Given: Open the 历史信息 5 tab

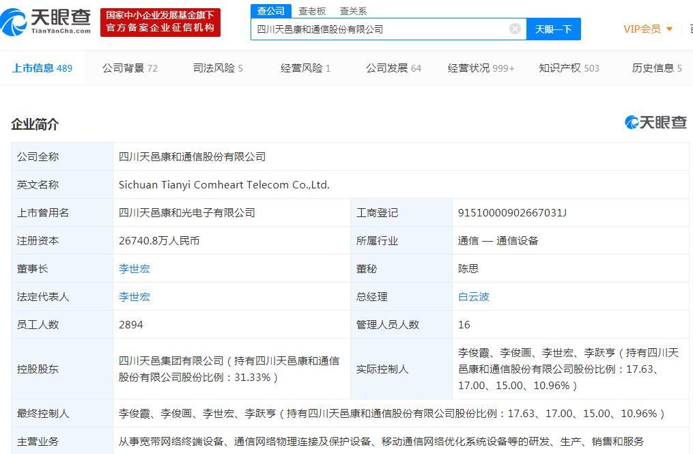Looking at the screenshot, I should click(x=657, y=68).
